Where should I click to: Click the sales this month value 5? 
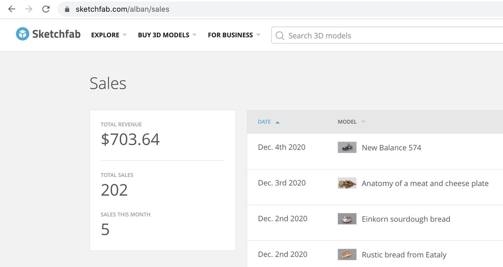105,230
